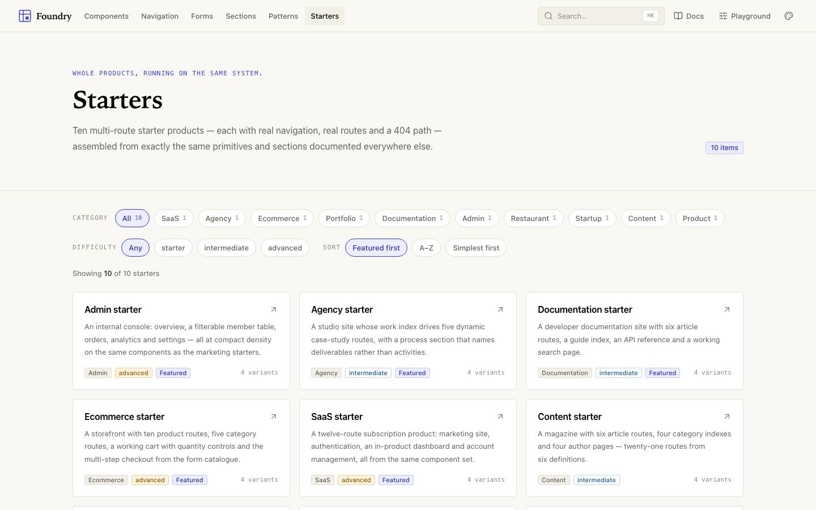Open the Agency starter title

pyautogui.click(x=342, y=309)
